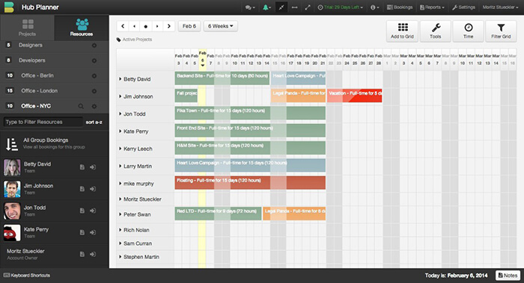Click Peter Swan's Legal Panda booking
This screenshot has width=524, height=283.
click(294, 214)
